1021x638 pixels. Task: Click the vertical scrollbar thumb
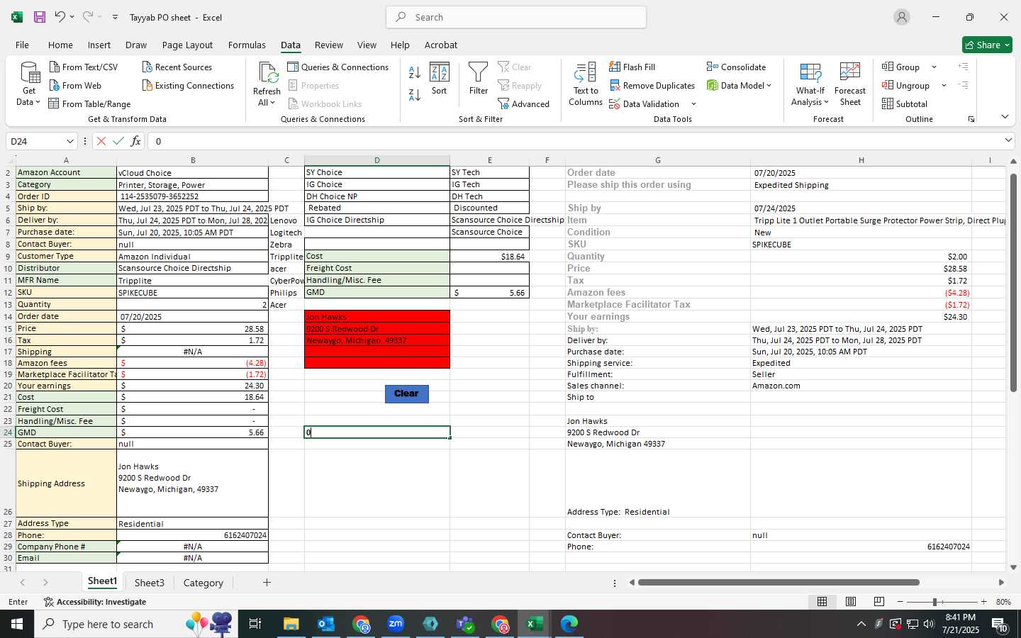pos(1013,282)
